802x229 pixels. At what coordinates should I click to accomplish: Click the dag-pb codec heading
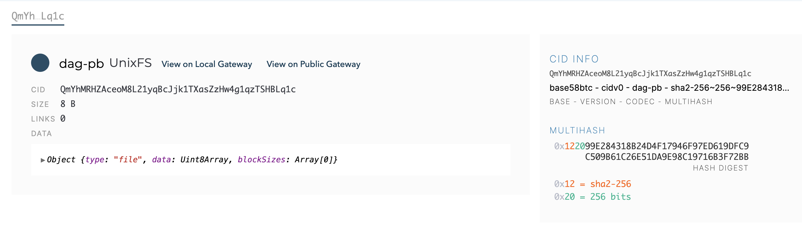pos(82,63)
